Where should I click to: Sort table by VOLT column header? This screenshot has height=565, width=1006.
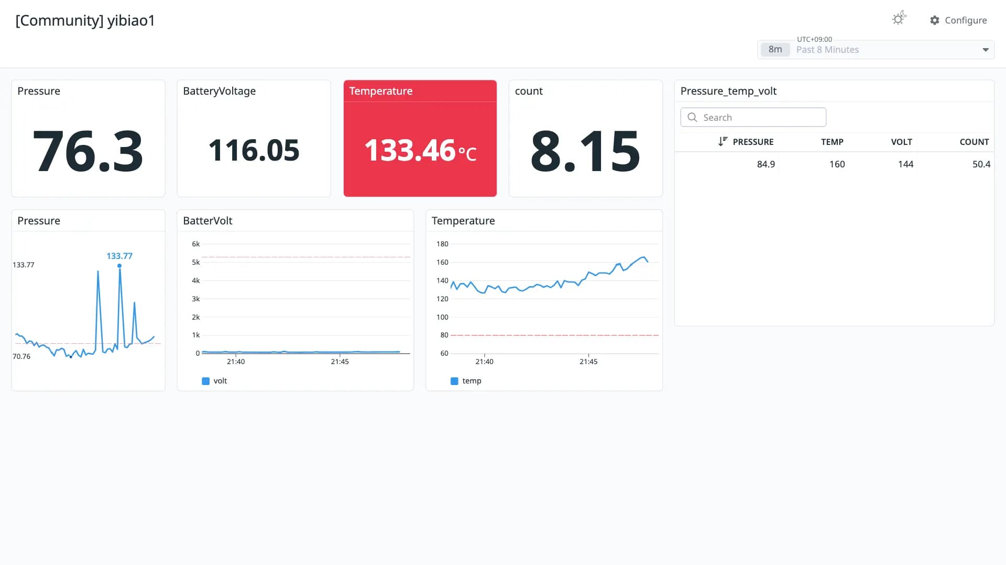901,142
